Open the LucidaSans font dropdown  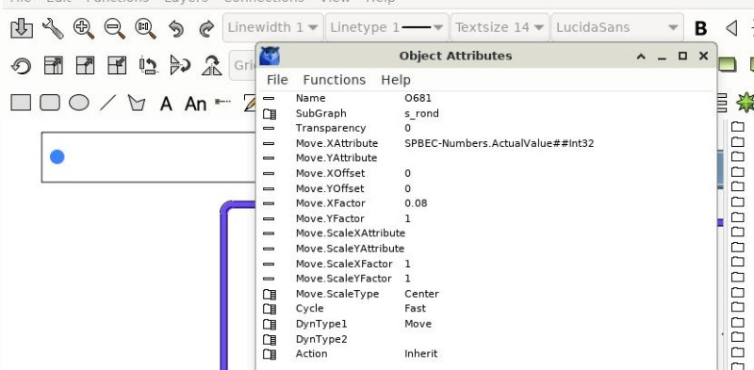(x=617, y=27)
